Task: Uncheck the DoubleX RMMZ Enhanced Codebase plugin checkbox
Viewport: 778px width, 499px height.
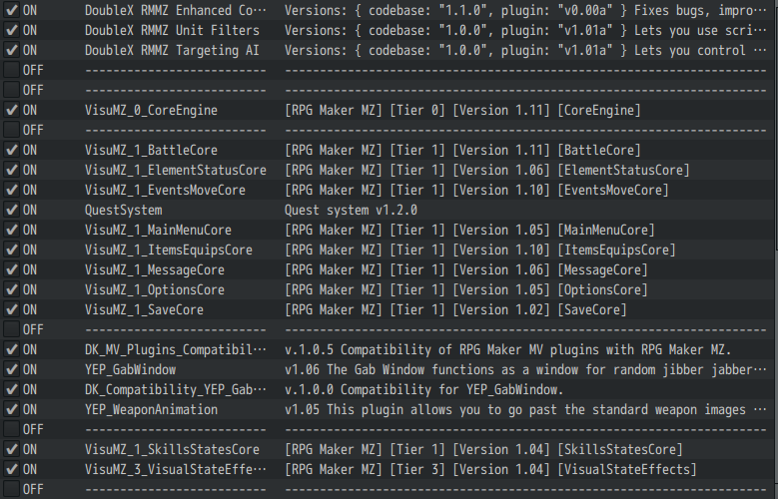Action: click(x=11, y=10)
